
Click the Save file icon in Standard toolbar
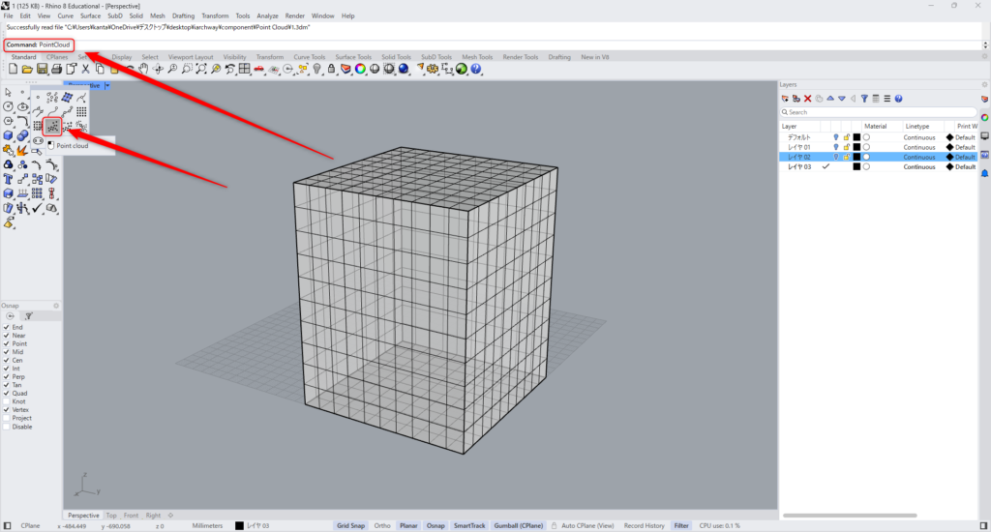[x=42, y=69]
